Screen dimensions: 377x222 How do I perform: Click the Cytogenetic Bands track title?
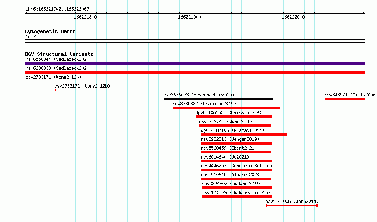(50, 31)
